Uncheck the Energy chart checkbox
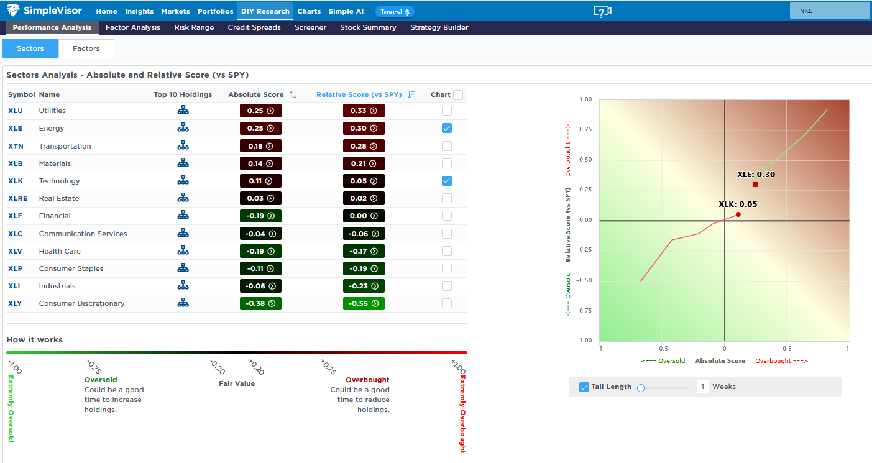Image resolution: width=872 pixels, height=463 pixels. tap(447, 128)
